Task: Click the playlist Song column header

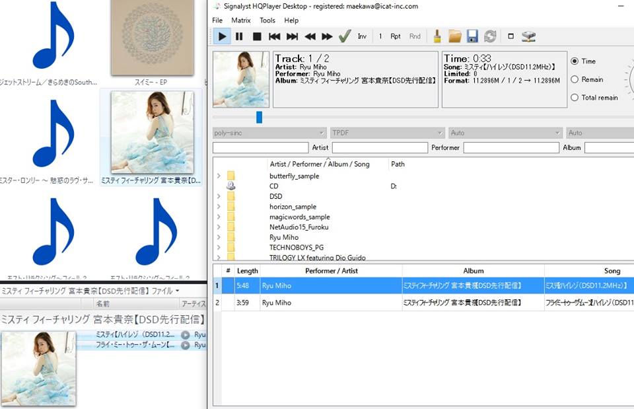Action: [x=612, y=271]
